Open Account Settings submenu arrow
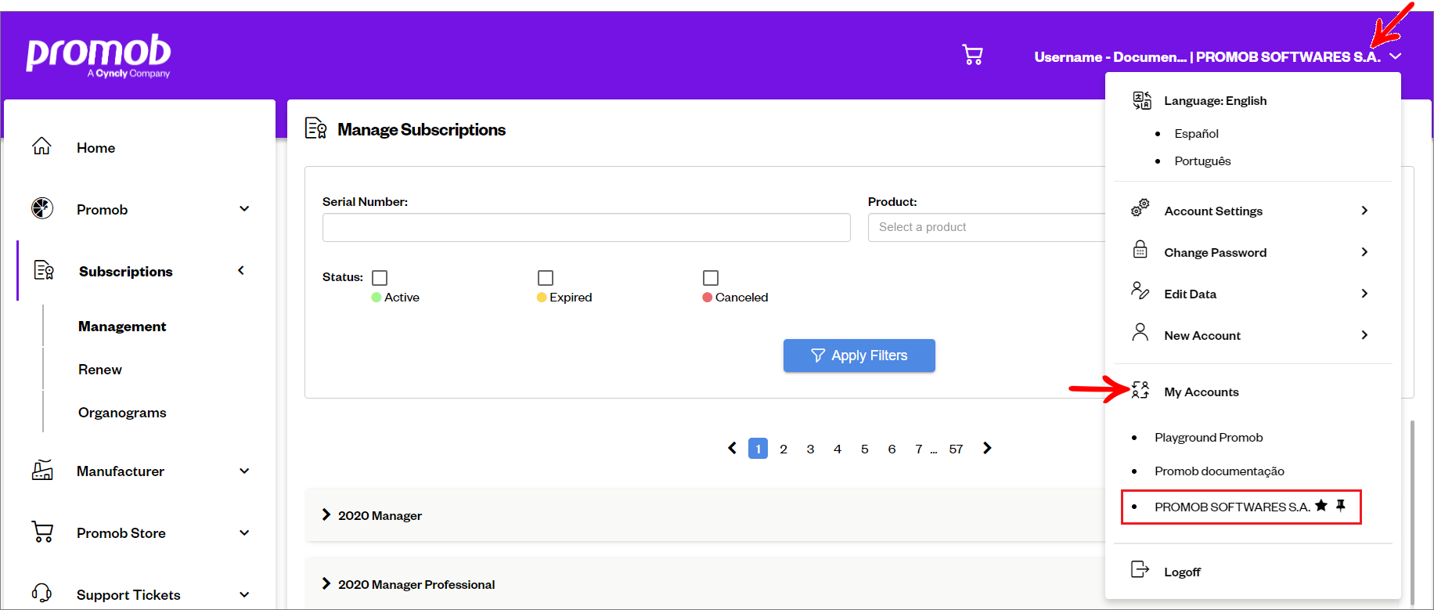Image resolution: width=1434 pixels, height=610 pixels. pyautogui.click(x=1364, y=210)
